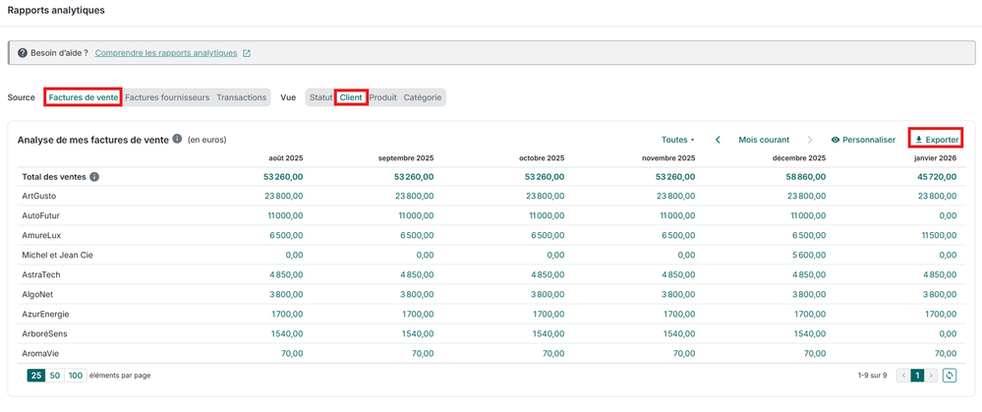The height and width of the screenshot is (412, 982).
Task: Show 100 elements per page
Action: (75, 376)
